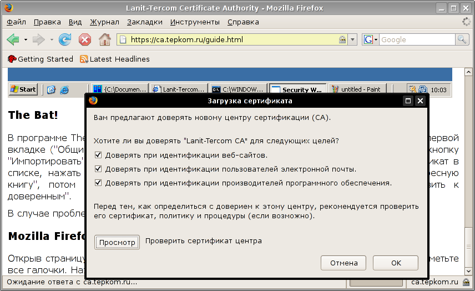Open the Правка menu

pyautogui.click(x=47, y=22)
